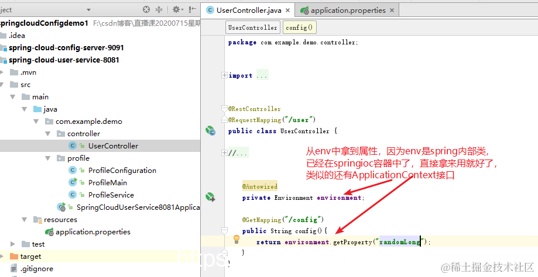Select the springcloudConfigdemo1 project root
Image resolution: width=538 pixels, height=277 pixels.
tap(44, 23)
